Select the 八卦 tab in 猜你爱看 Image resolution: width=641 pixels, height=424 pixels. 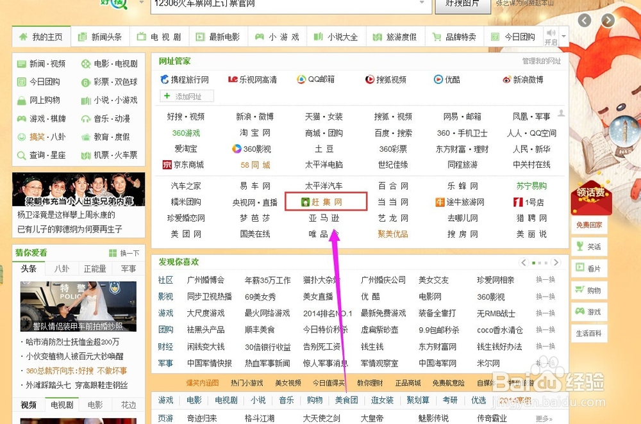coord(62,268)
